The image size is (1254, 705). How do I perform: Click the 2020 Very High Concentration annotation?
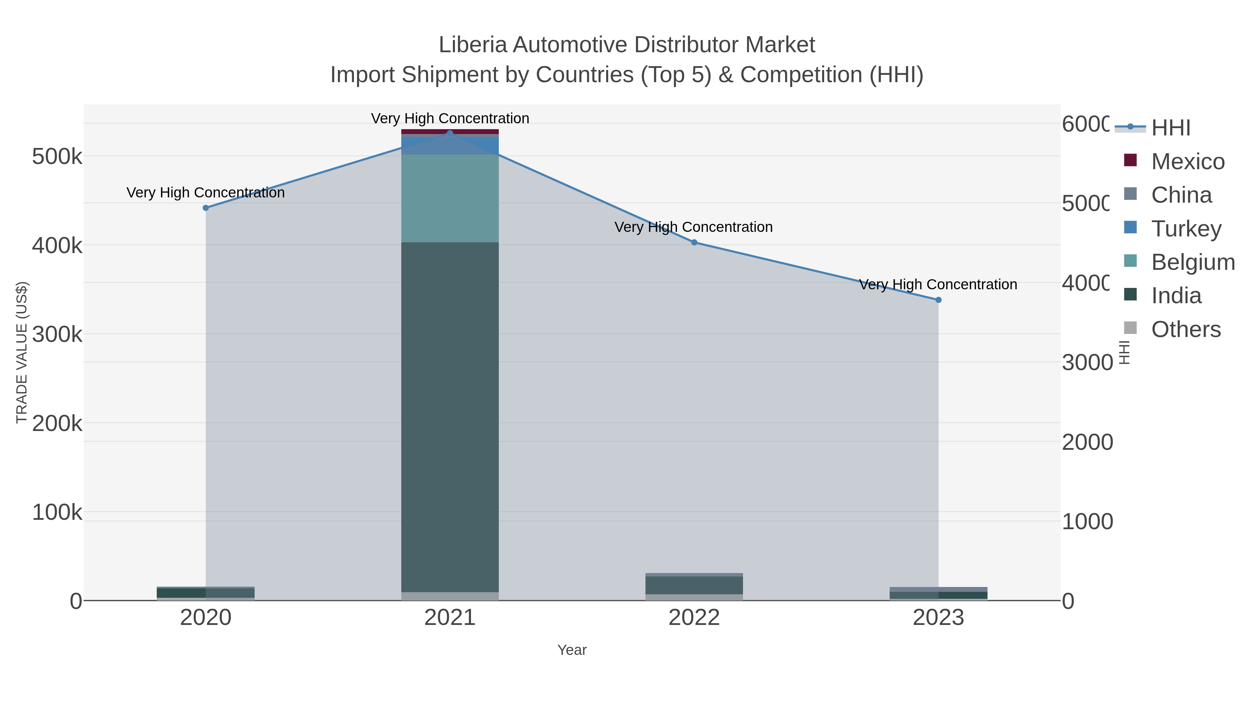tap(206, 193)
